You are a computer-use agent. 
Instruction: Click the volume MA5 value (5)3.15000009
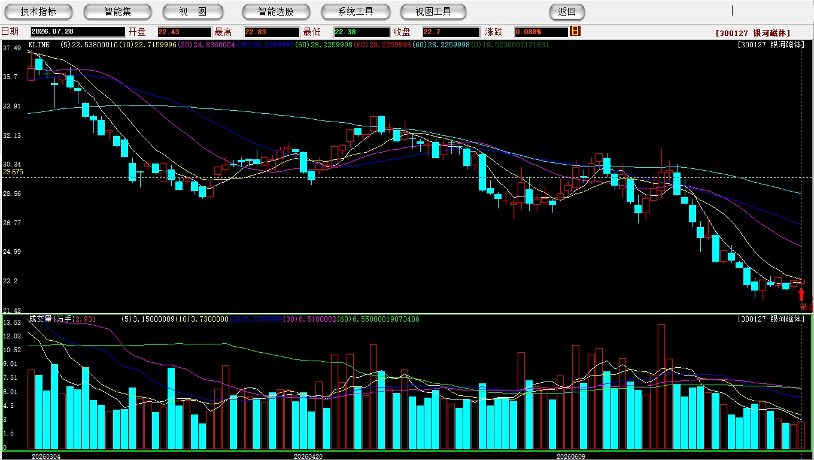click(x=150, y=319)
